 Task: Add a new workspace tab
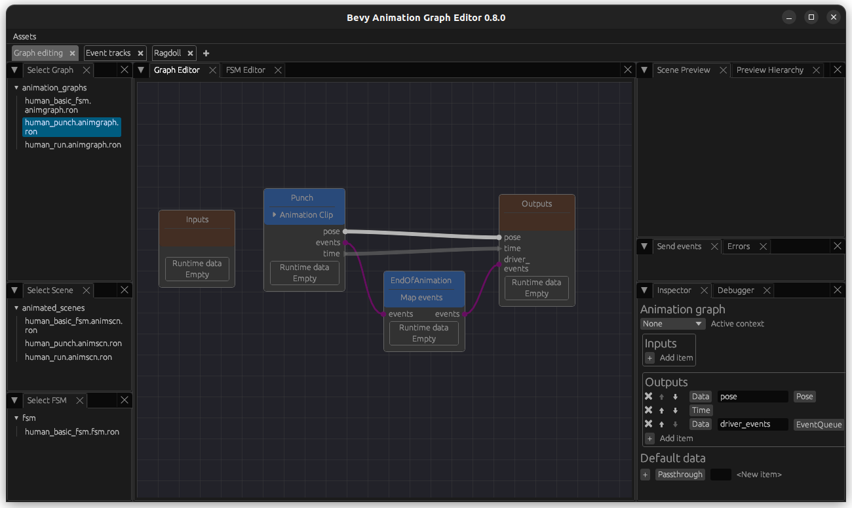206,53
